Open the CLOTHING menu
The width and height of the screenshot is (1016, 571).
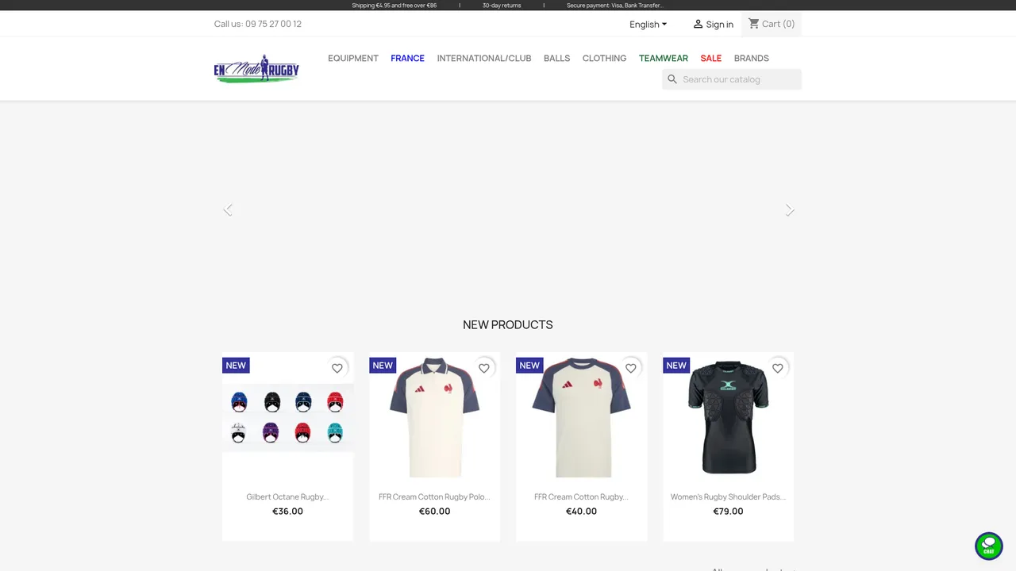(604, 58)
